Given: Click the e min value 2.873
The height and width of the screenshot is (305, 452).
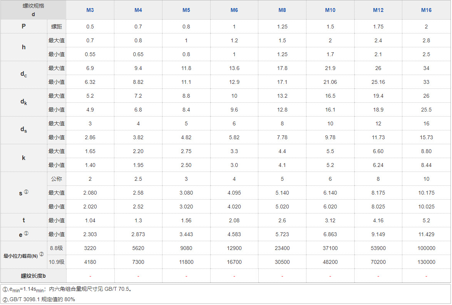Looking at the screenshot, I should (x=138, y=234).
